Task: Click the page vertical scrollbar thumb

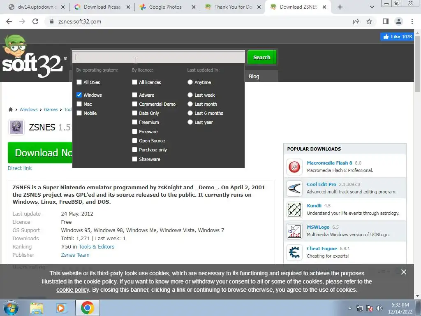Action: pyautogui.click(x=417, y=64)
